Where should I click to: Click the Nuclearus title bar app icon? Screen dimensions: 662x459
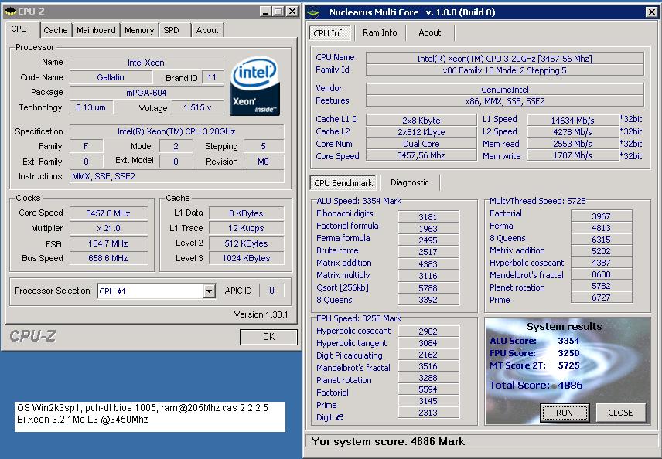tap(314, 12)
